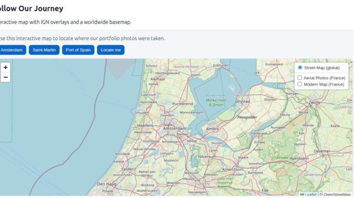This screenshot has width=354, height=198.
Task: Click Amersfoort on the map
Action: click(232, 170)
